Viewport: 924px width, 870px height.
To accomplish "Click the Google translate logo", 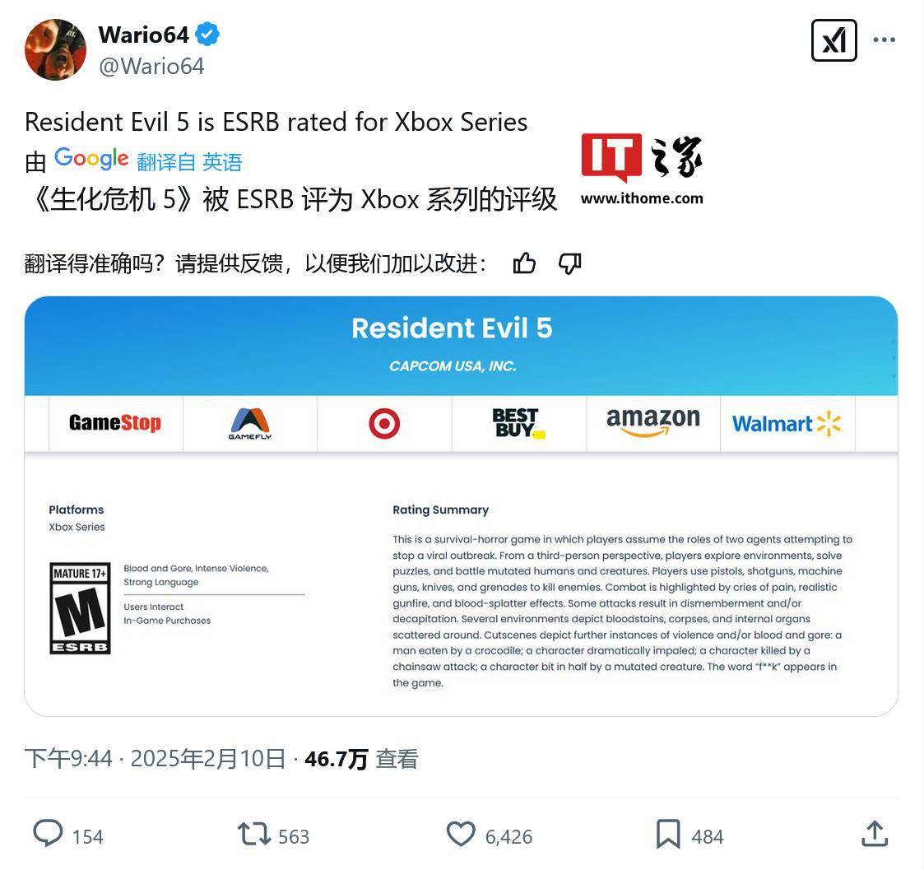I will [91, 159].
